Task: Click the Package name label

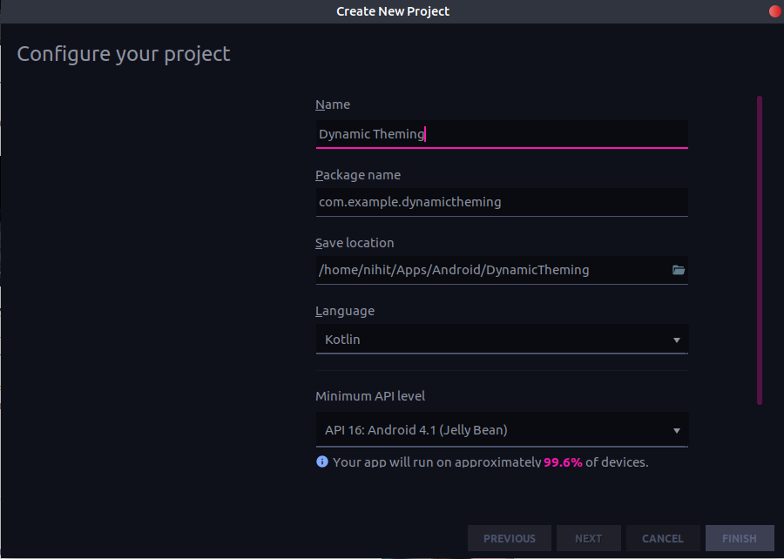Action: click(x=358, y=174)
